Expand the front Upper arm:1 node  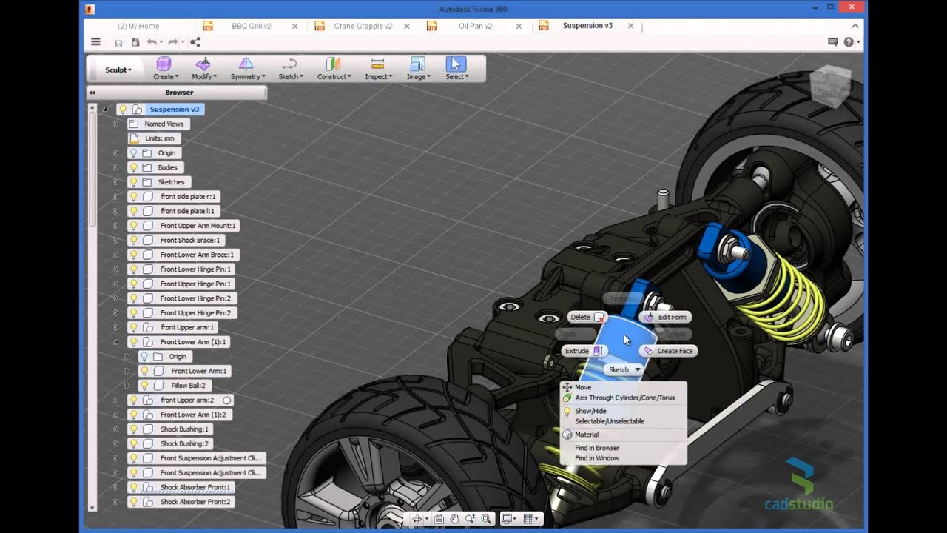click(x=115, y=327)
